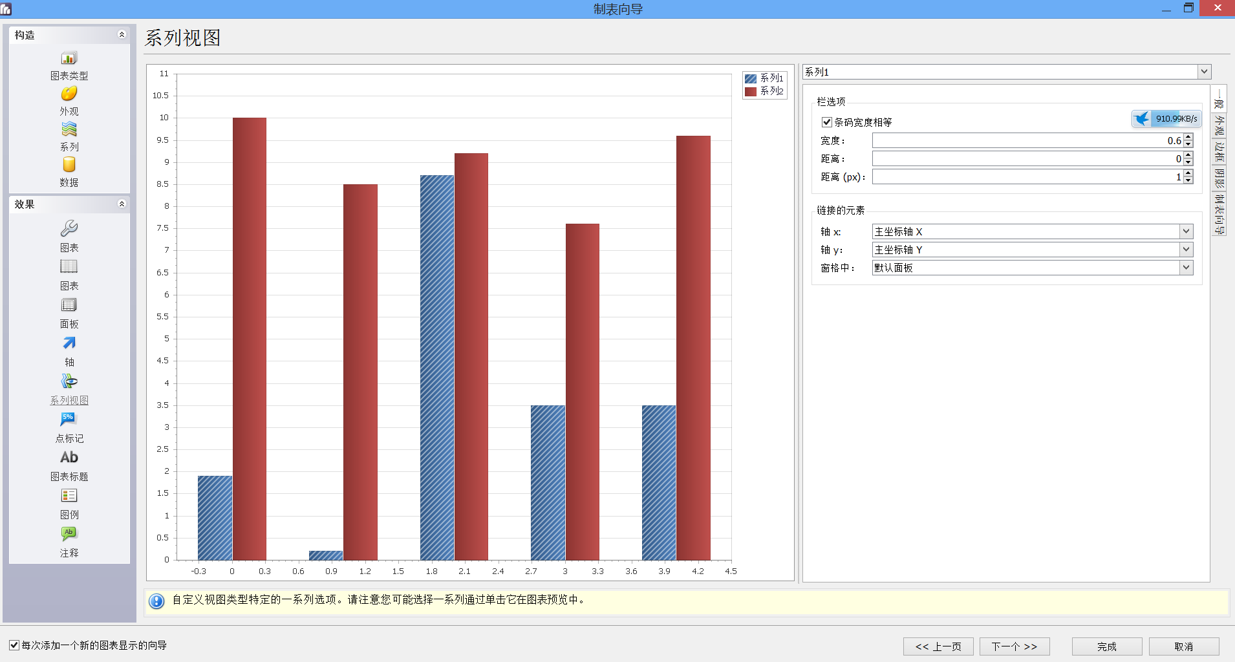Image resolution: width=1235 pixels, height=662 pixels.
Task: Open the 窗格中 默认面板 dropdown
Action: coord(1186,268)
